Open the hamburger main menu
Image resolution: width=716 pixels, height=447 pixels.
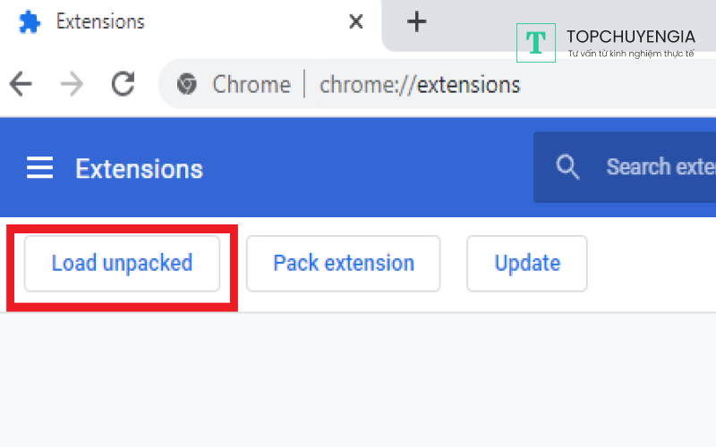coord(39,168)
